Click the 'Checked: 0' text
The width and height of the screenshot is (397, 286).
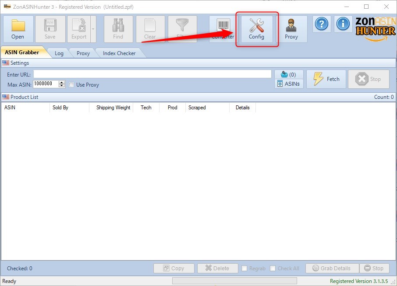[19, 269]
